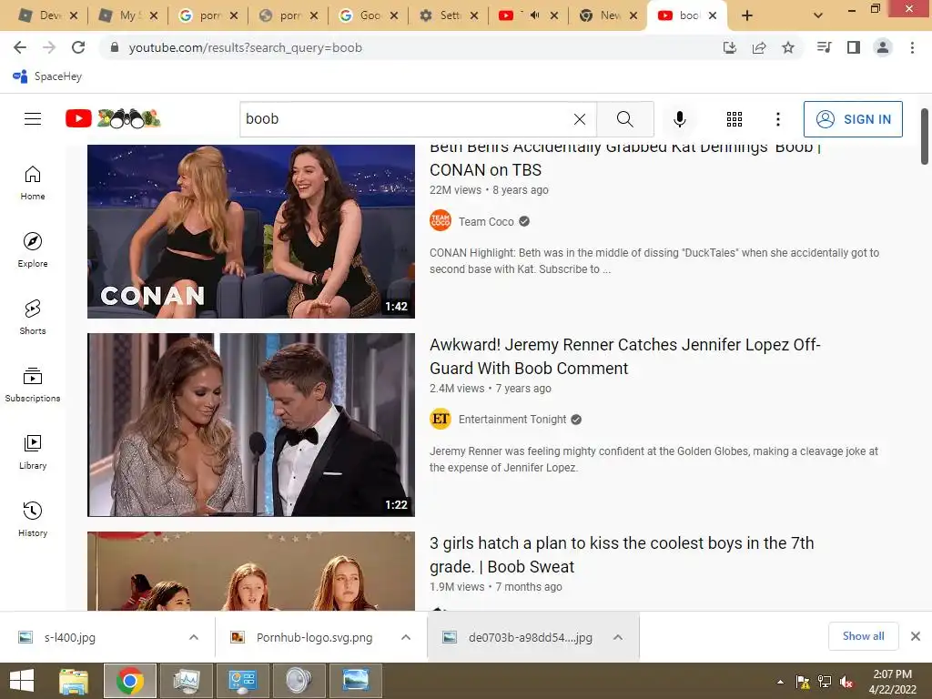Click the page vertical scrollbar

(925, 137)
